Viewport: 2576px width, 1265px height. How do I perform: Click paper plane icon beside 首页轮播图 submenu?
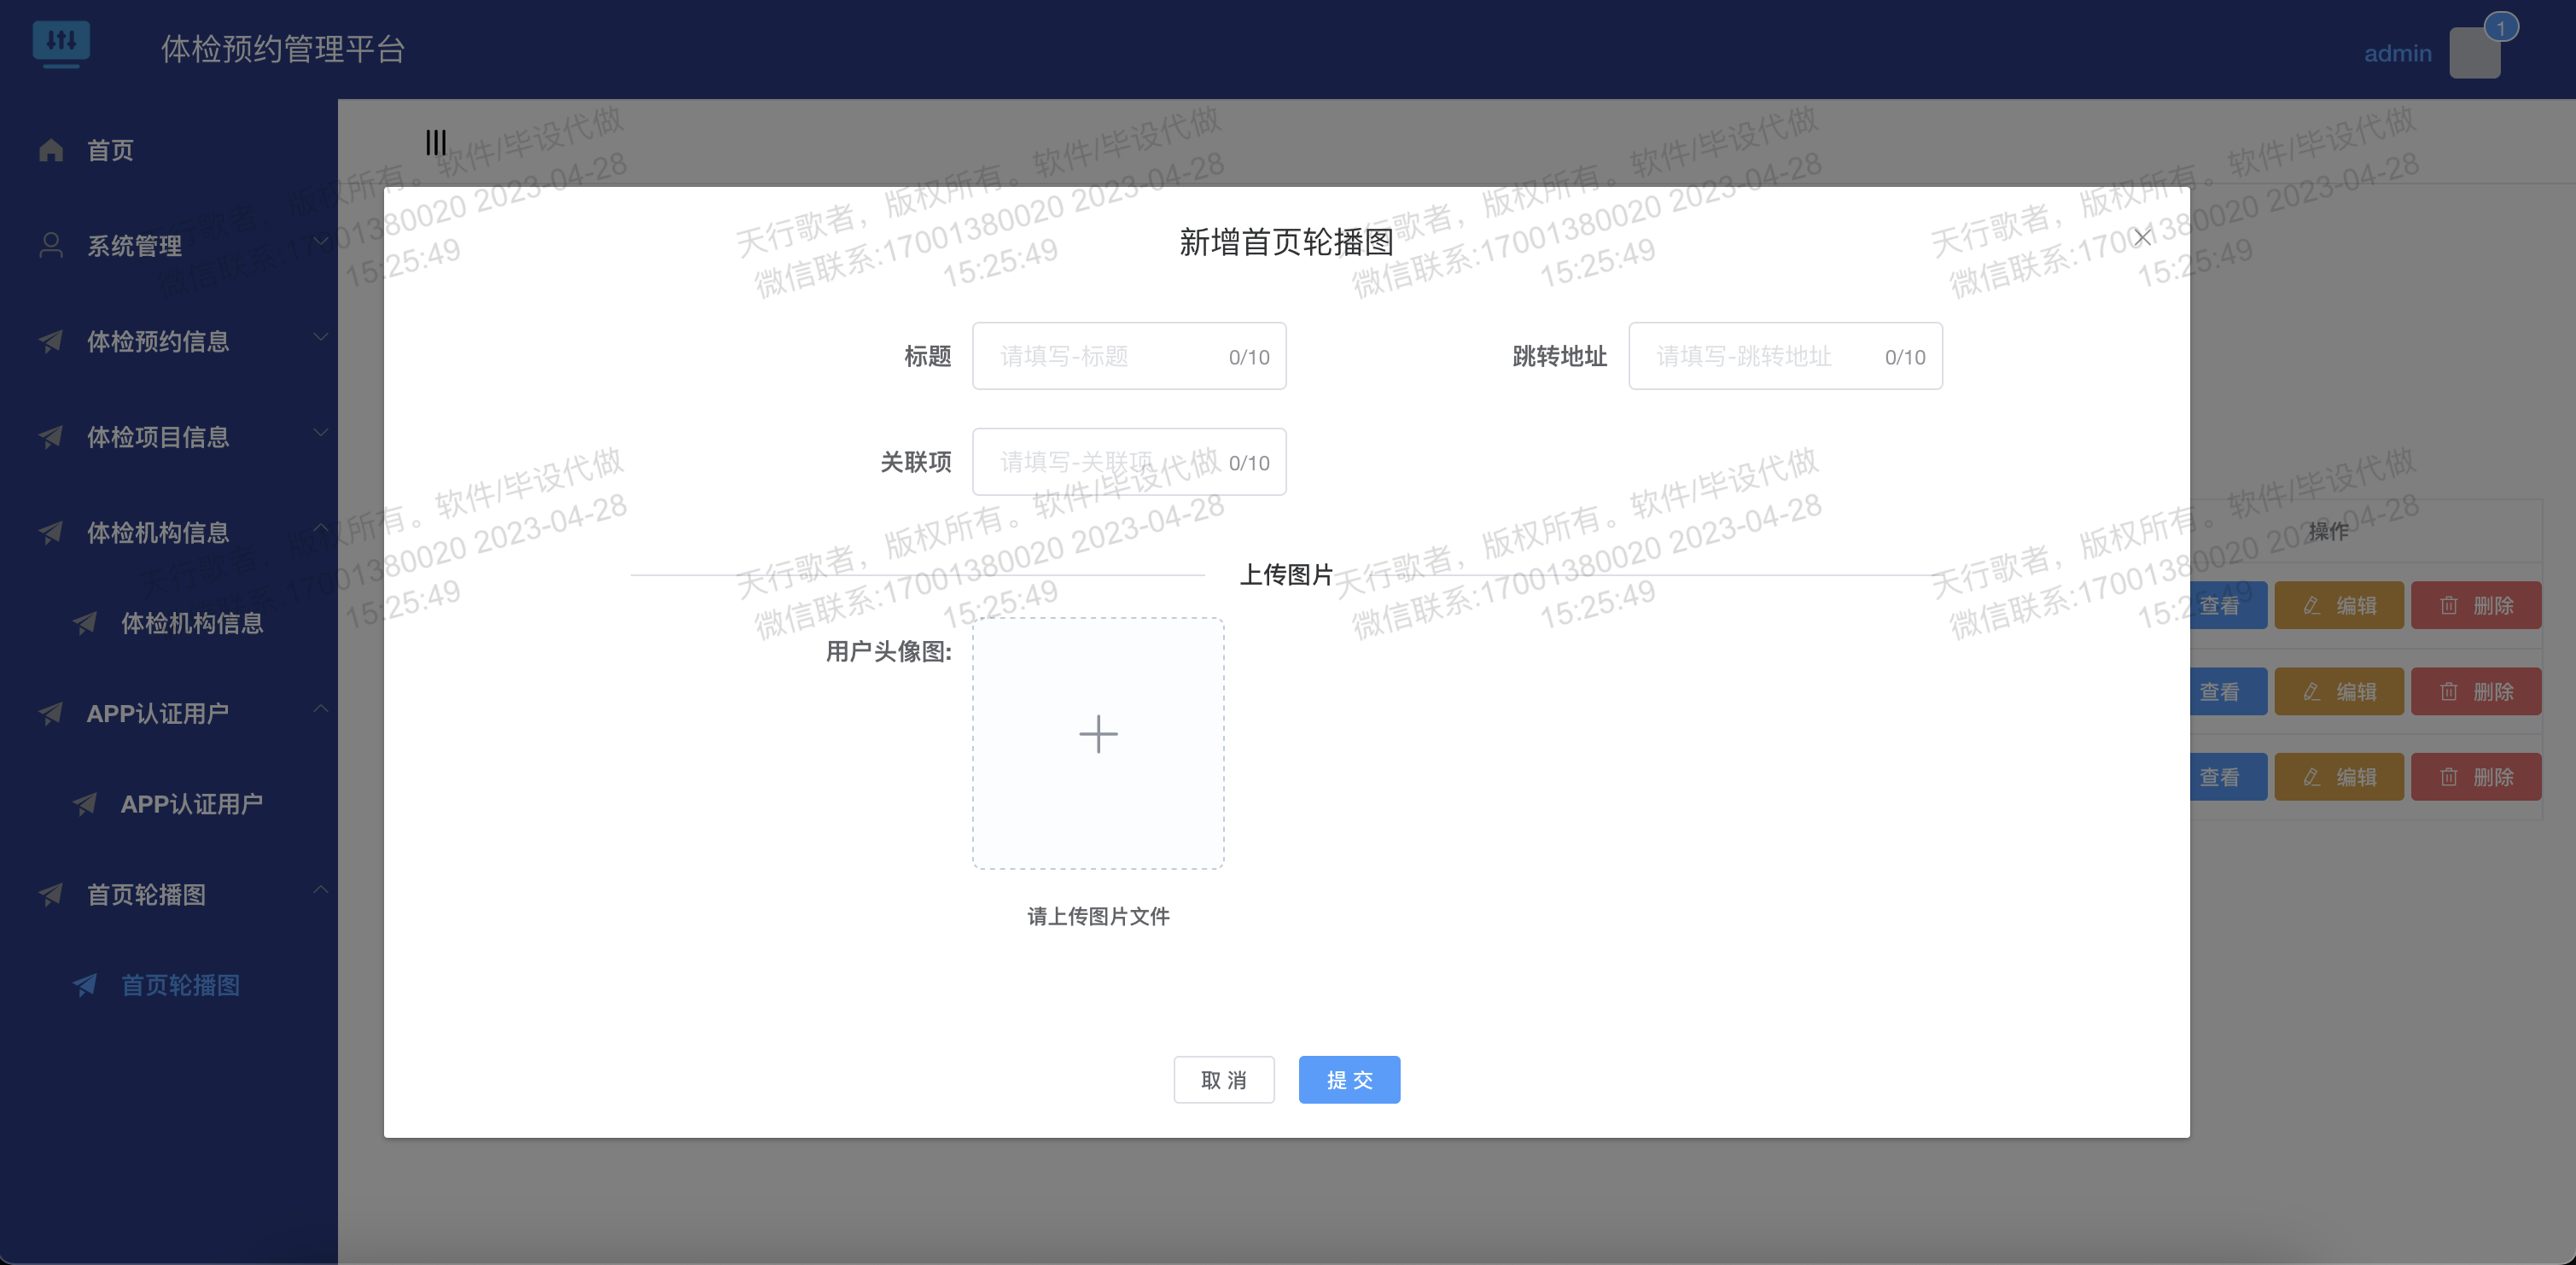pos(85,985)
